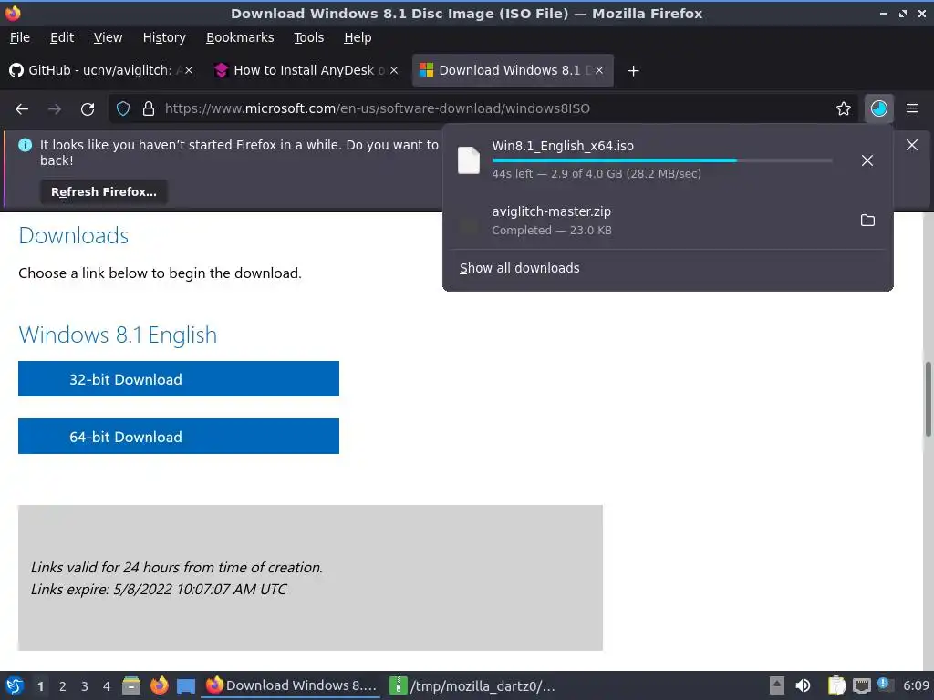Reload the current page

(x=88, y=109)
